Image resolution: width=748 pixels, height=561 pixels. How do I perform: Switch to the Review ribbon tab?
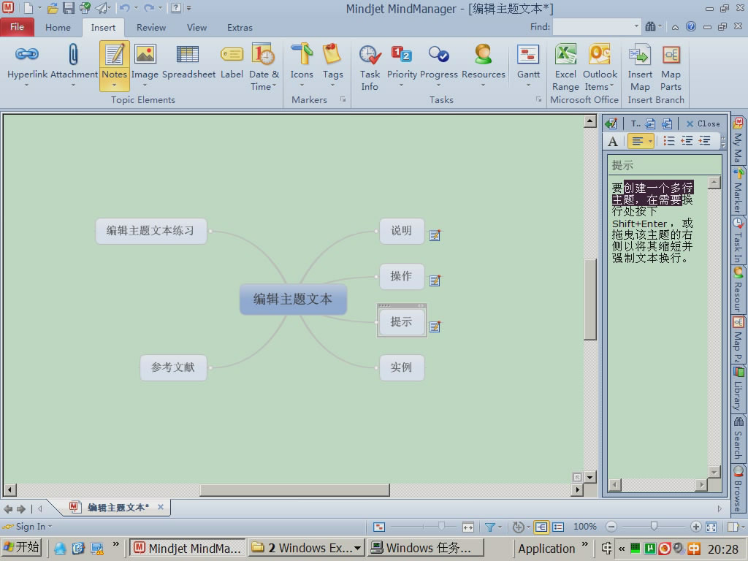(x=151, y=27)
